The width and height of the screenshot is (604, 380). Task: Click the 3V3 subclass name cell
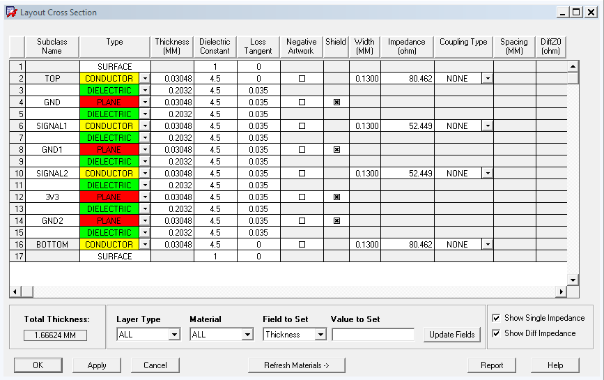click(52, 197)
